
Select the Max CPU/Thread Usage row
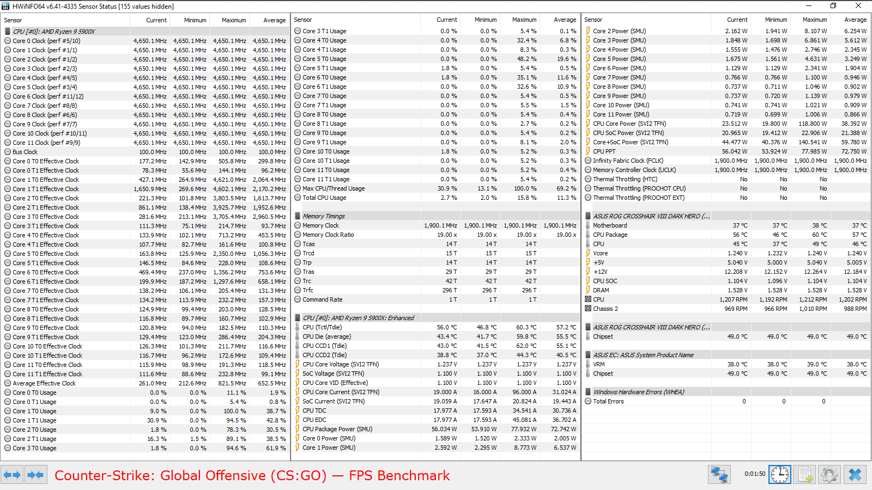click(x=436, y=188)
